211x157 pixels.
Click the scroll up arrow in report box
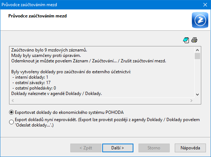197,50
